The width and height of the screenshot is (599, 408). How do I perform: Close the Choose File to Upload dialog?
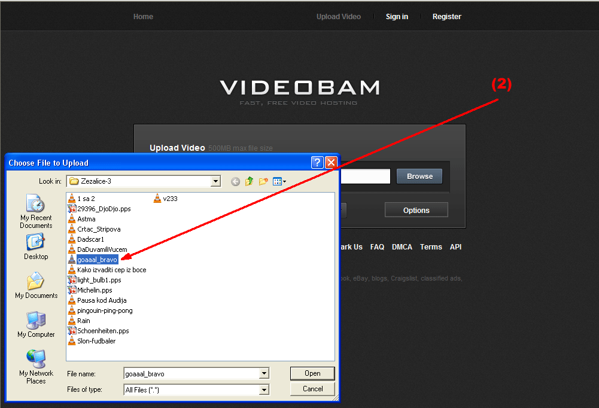[x=331, y=163]
